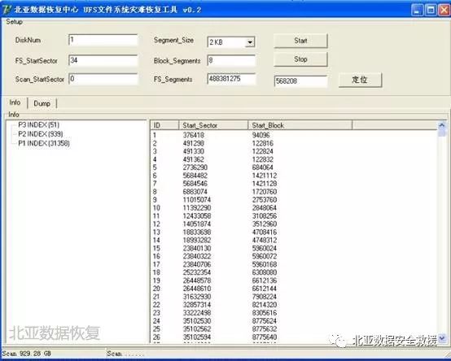Screen dimensions: 451x361
Task: Click the DiskNum input field
Action: tap(103, 40)
